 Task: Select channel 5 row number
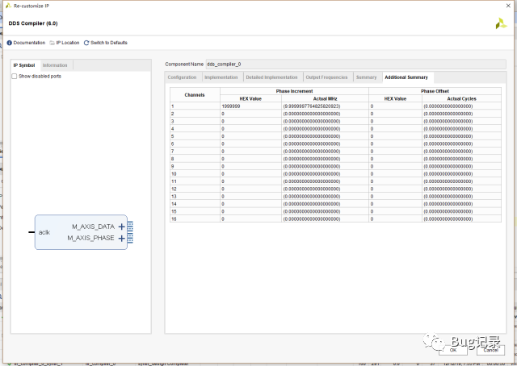[195, 136]
